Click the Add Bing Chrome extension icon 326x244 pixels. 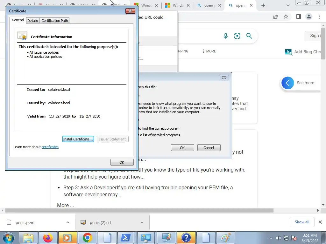point(288,52)
